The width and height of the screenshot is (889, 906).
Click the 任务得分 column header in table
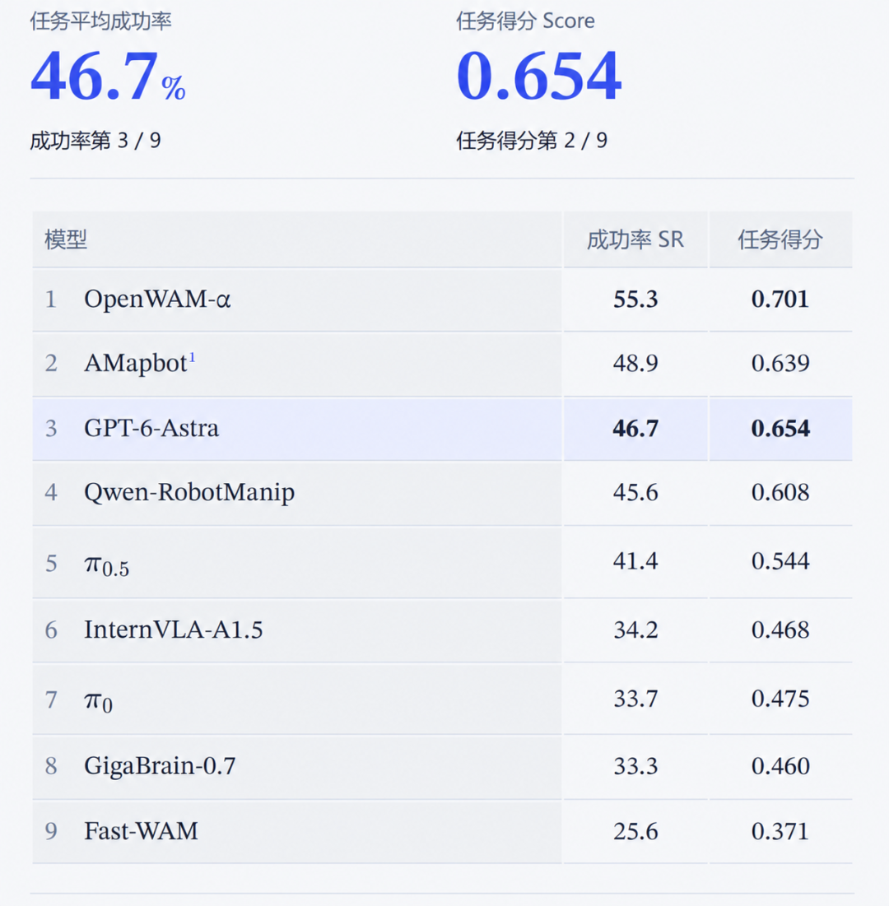tap(780, 239)
